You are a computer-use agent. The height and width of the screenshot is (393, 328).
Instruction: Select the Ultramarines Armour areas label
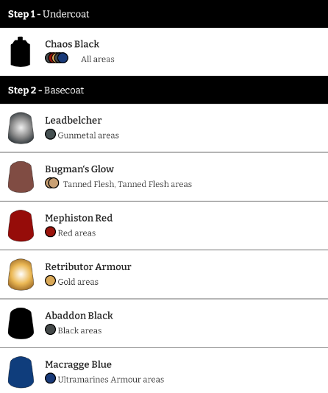coord(111,380)
